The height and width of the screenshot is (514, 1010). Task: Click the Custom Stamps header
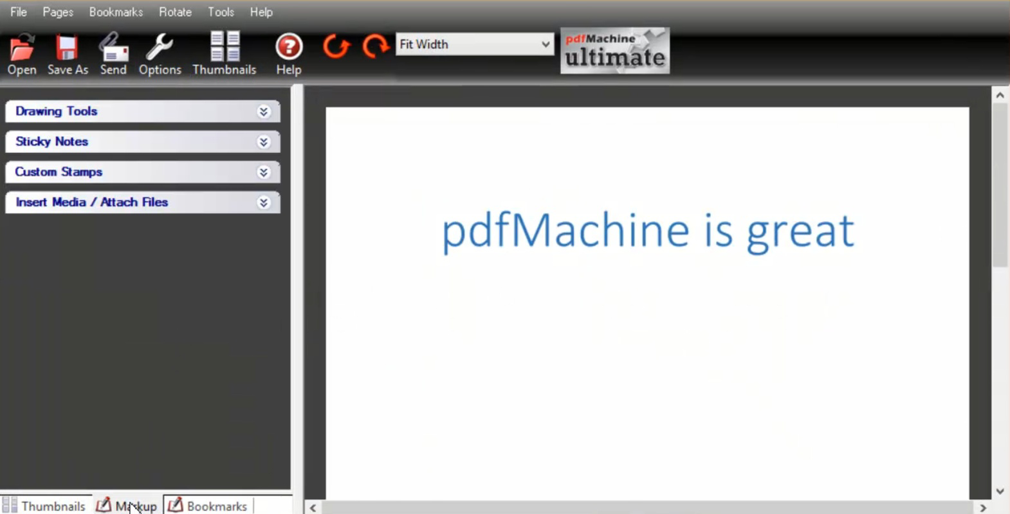[x=143, y=172]
